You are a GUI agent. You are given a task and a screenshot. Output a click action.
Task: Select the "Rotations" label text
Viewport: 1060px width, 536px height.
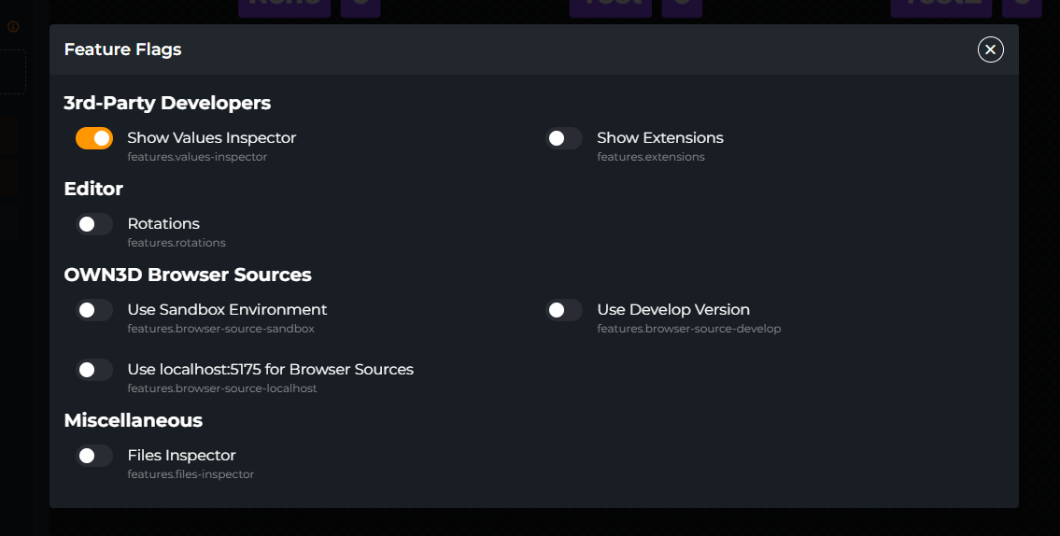163,224
